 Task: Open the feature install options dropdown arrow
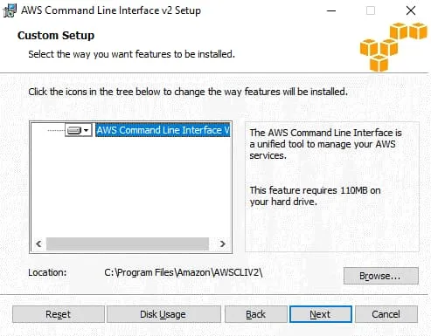coord(87,130)
